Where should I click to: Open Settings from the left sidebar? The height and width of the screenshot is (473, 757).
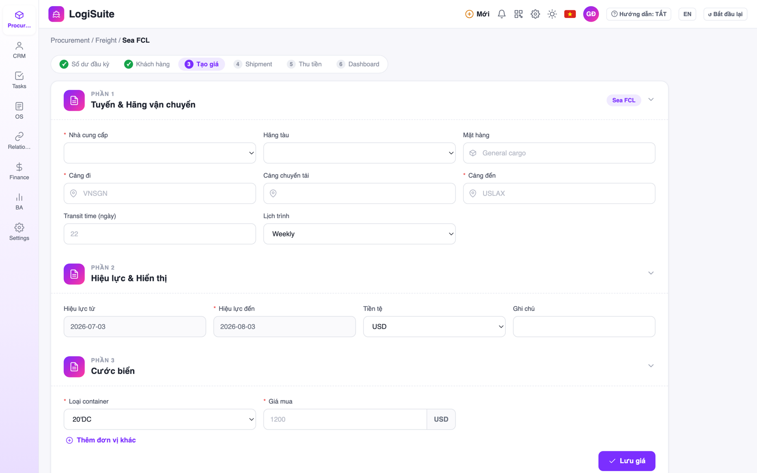tap(19, 232)
